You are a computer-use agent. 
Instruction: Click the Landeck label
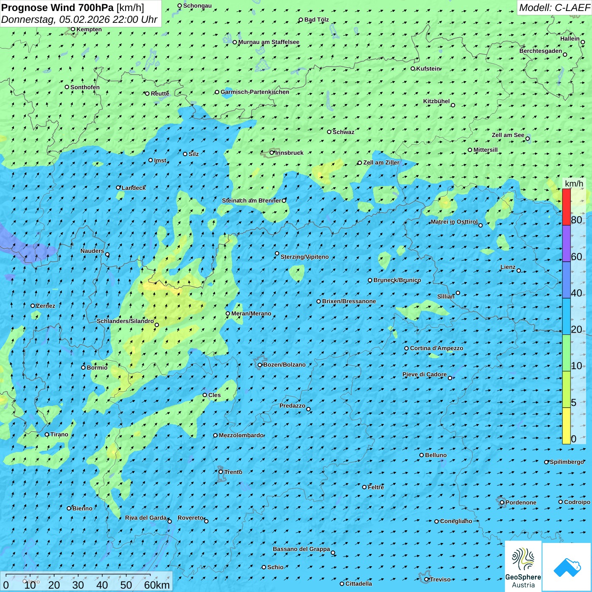[x=134, y=188]
